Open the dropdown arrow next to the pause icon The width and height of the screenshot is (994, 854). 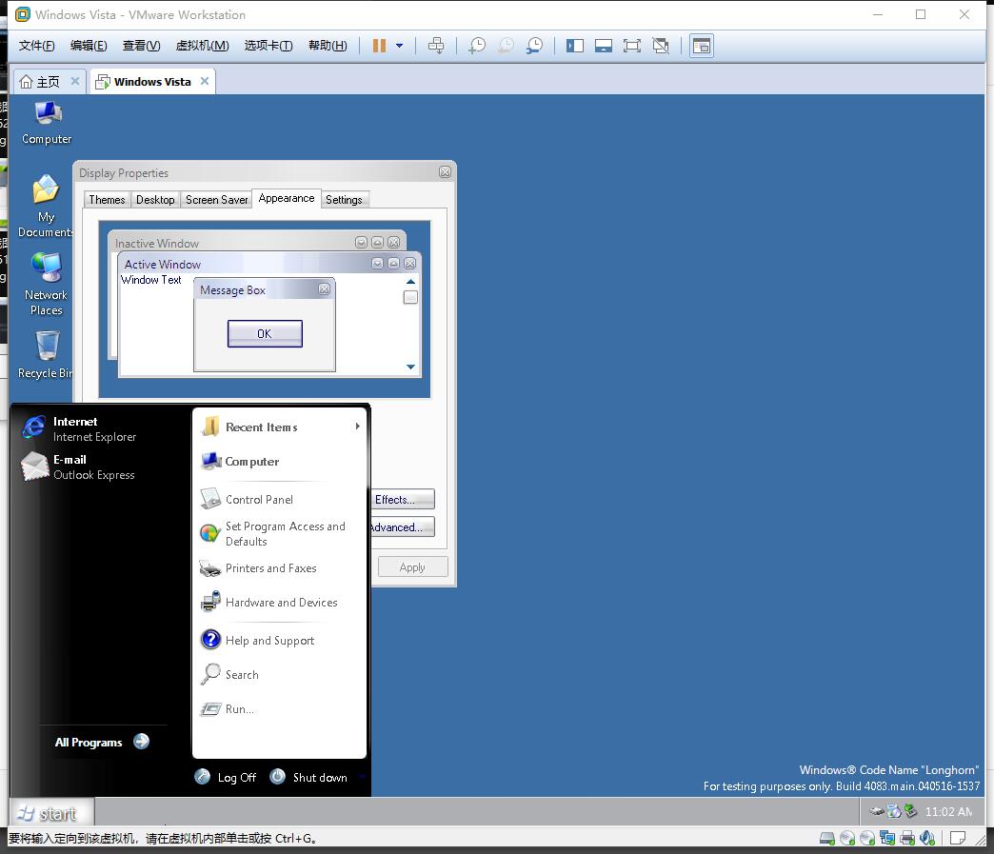[399, 46]
